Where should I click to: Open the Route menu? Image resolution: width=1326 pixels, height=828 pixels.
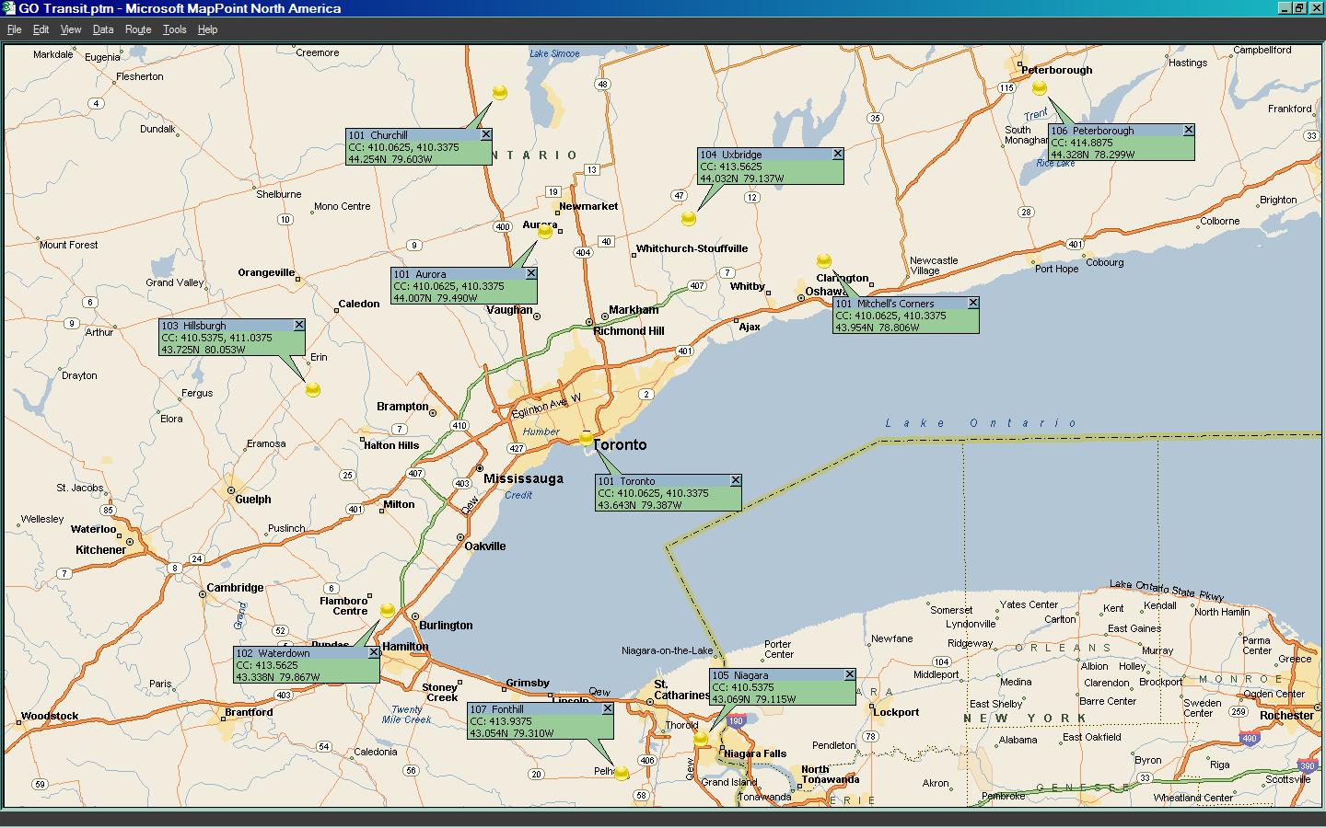[137, 29]
